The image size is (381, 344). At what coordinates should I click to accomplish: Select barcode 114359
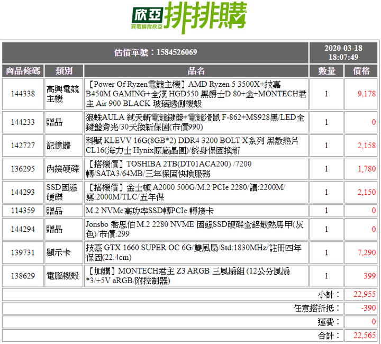[23, 211]
